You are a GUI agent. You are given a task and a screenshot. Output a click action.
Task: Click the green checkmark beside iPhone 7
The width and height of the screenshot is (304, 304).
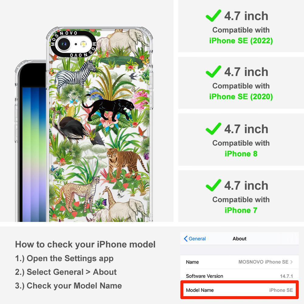(213, 185)
